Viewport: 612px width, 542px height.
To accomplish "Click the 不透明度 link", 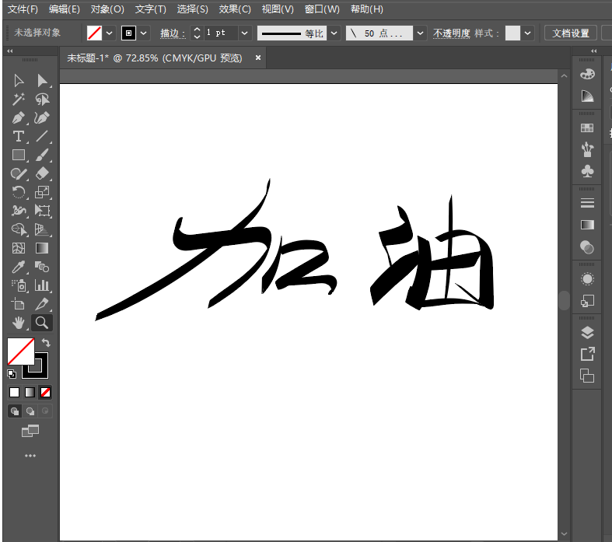I will [x=451, y=33].
